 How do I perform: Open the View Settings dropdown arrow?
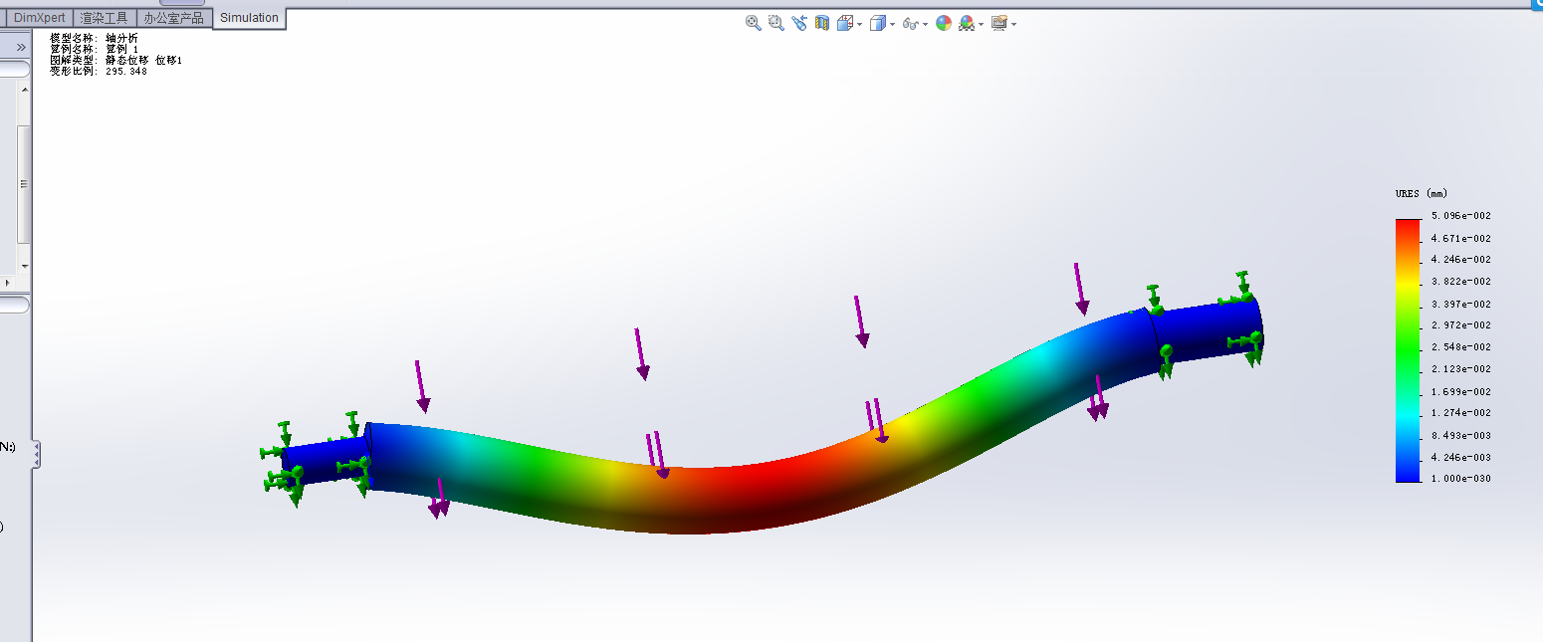pyautogui.click(x=1013, y=24)
